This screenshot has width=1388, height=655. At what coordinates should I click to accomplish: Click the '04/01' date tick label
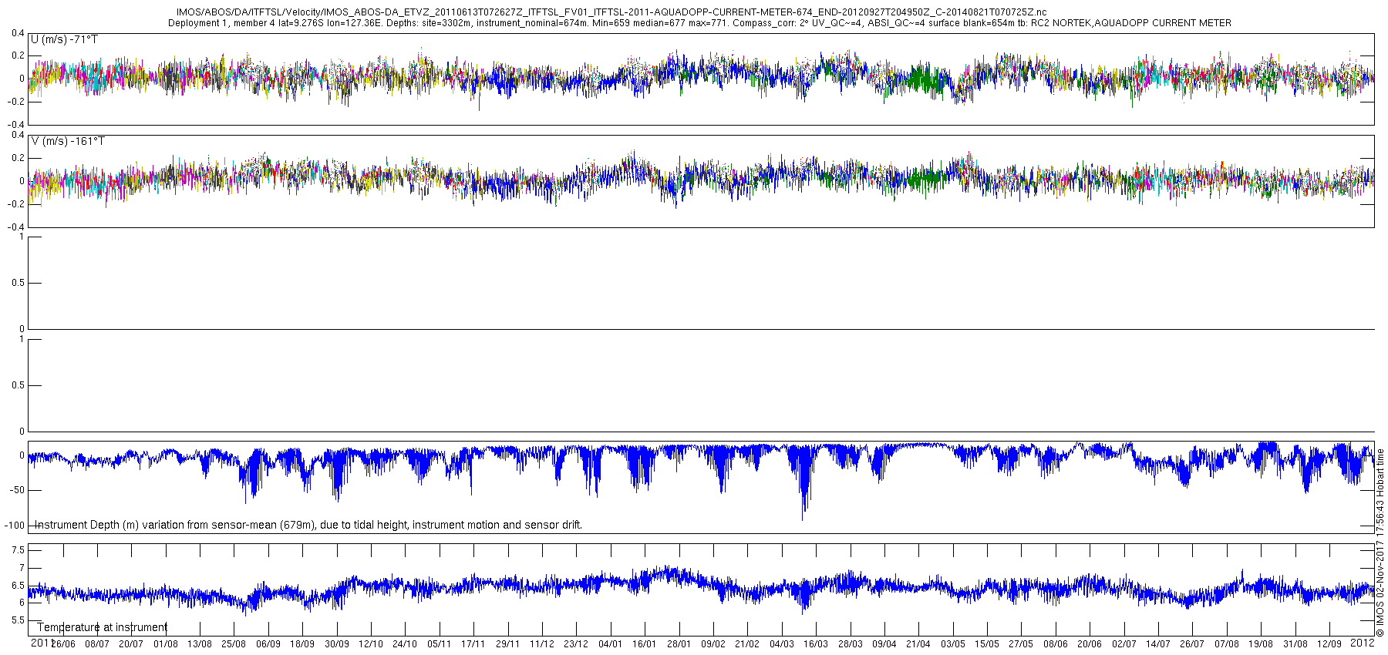(x=610, y=644)
